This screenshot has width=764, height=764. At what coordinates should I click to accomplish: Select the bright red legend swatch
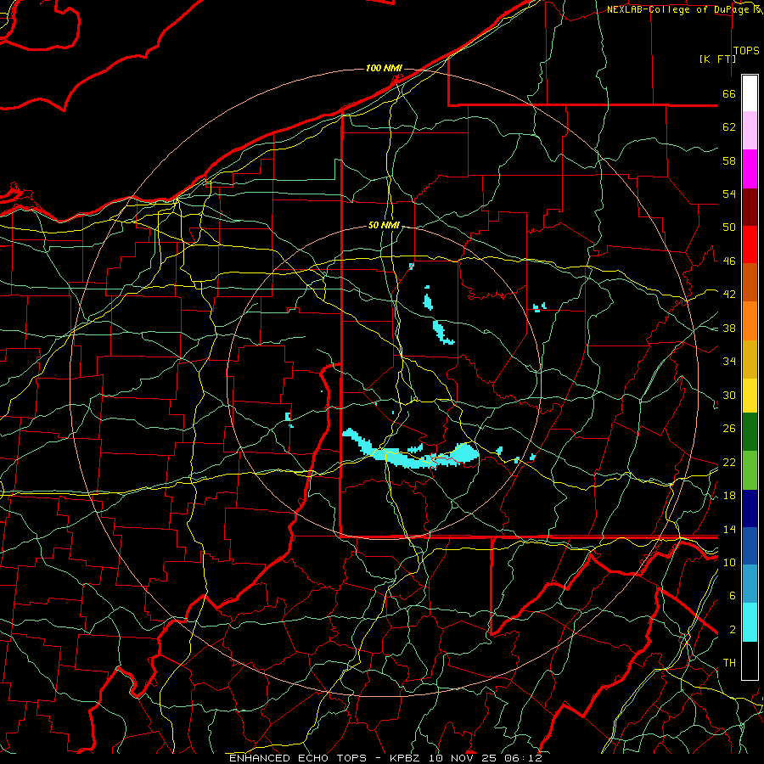coord(750,244)
